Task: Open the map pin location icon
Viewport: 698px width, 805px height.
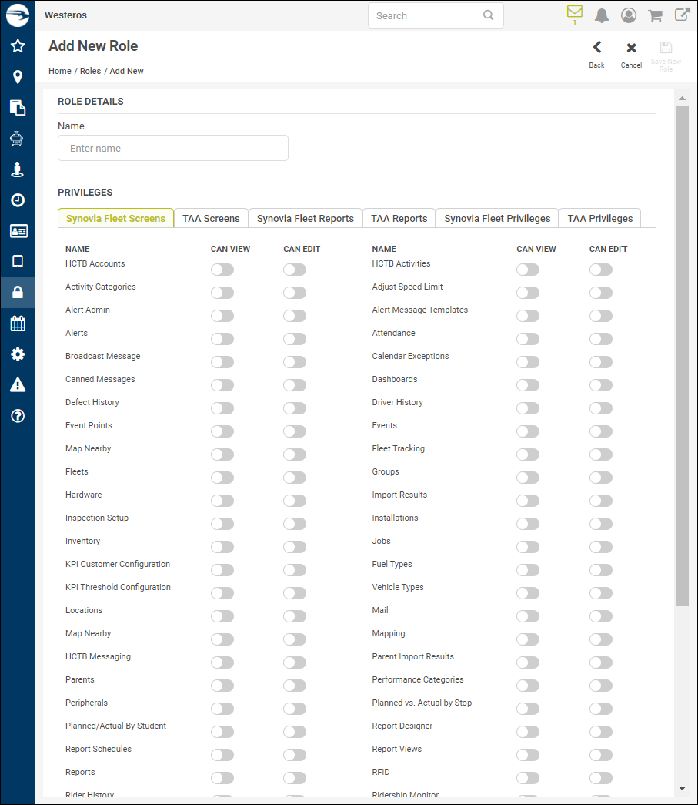Action: tap(18, 77)
